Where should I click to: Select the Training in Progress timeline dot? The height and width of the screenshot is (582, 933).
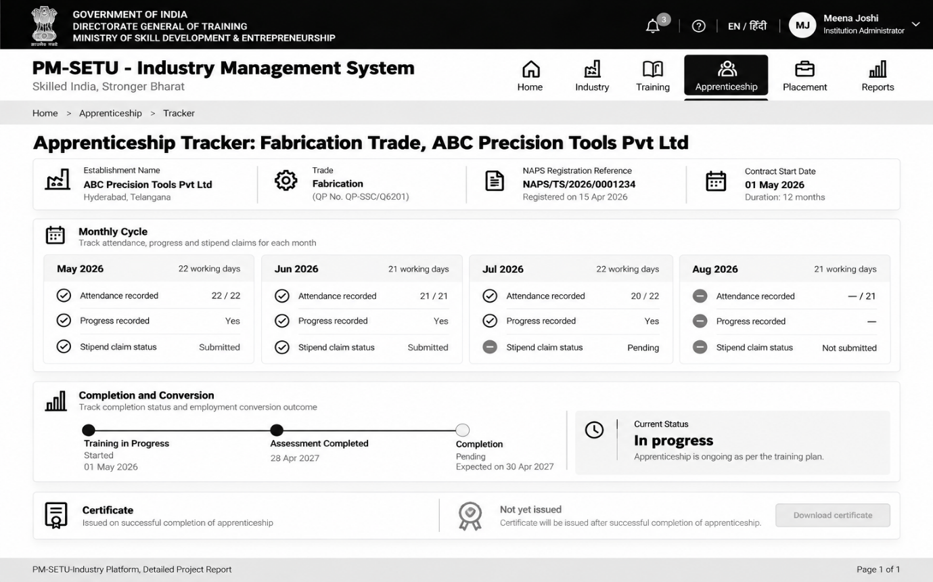point(89,430)
